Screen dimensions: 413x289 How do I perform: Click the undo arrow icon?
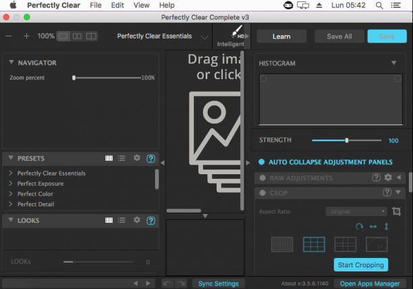[x=167, y=284]
